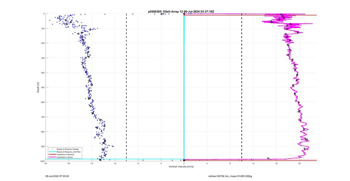Click the '500' depth tick label
The image size is (350, 181).
pyautogui.click(x=42, y=88)
